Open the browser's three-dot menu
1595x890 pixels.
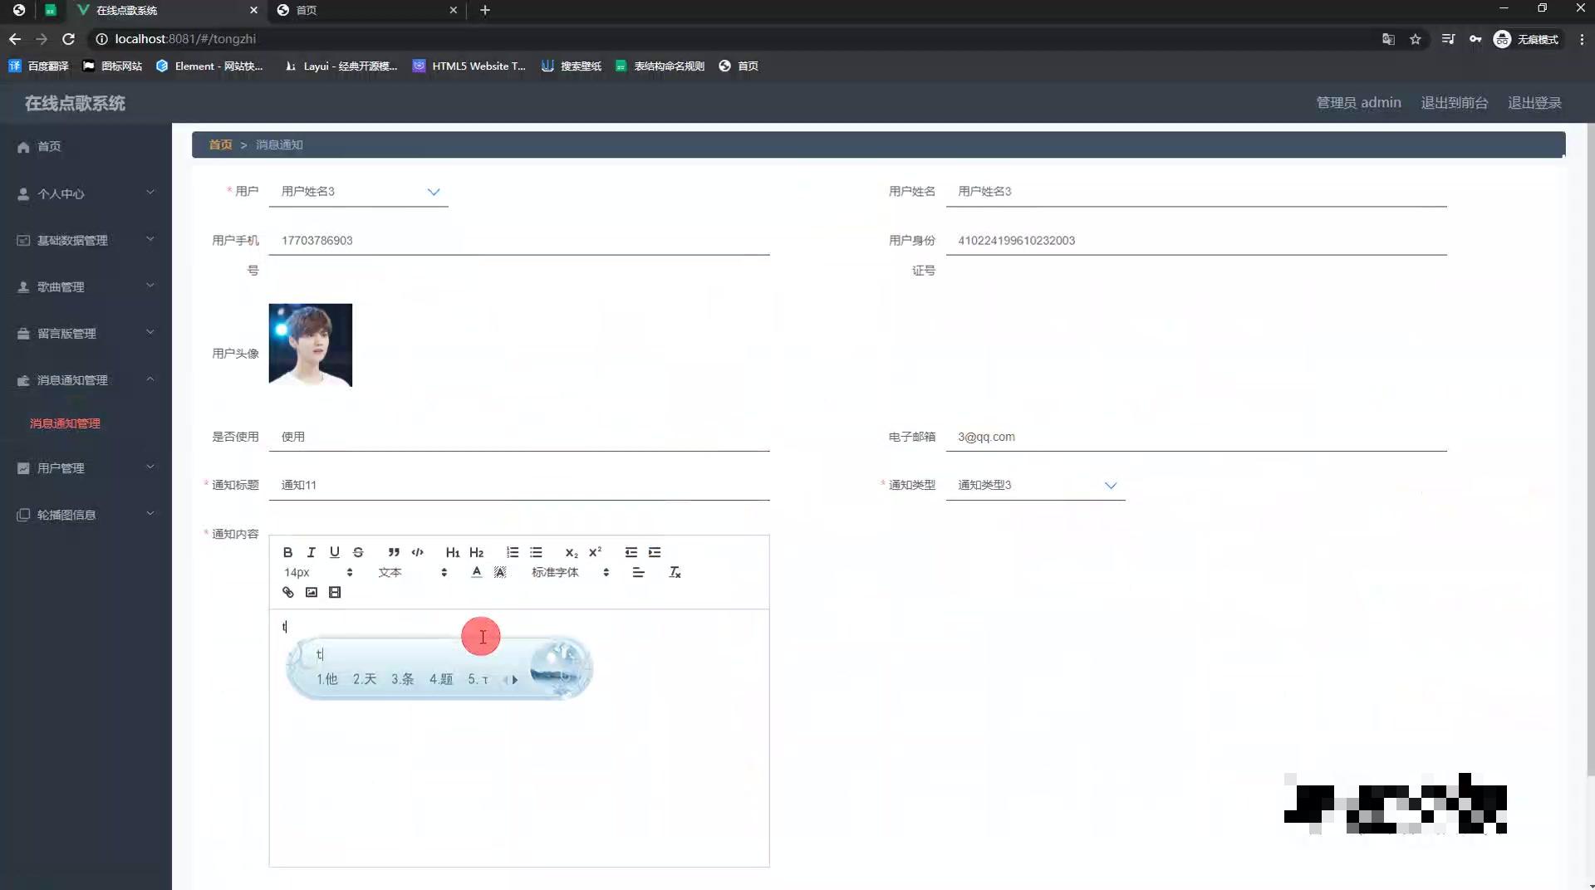(x=1582, y=39)
